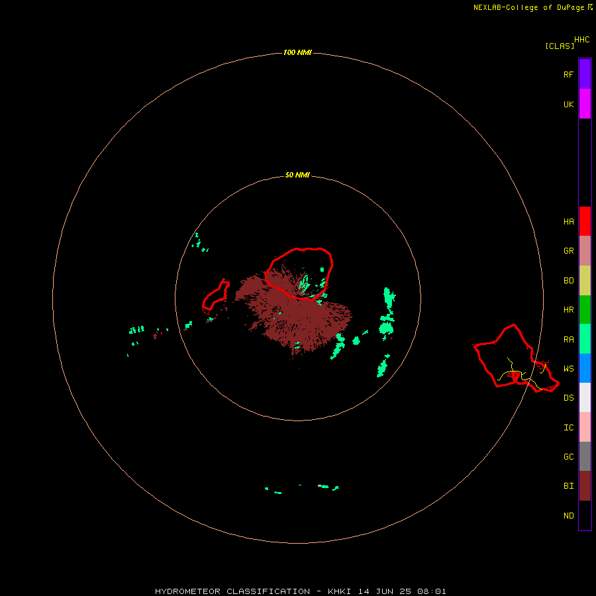Select the BD yellow legend block
The width and height of the screenshot is (596, 596).
point(585,281)
